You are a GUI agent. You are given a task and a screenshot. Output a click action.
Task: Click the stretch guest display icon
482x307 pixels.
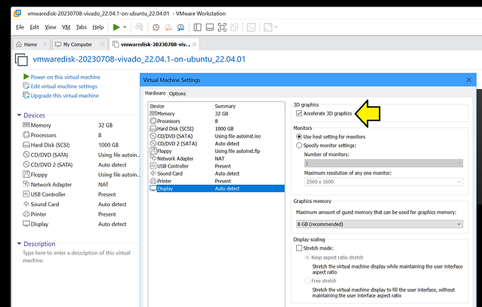(268, 27)
